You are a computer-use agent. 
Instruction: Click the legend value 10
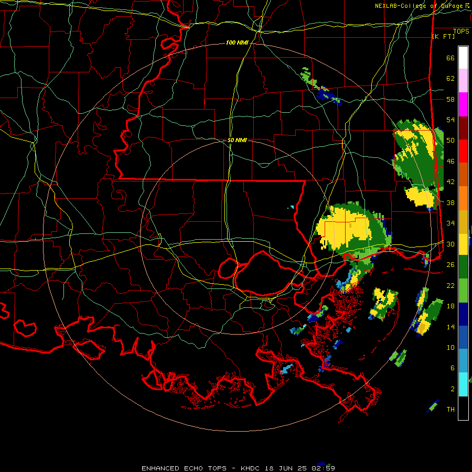click(x=450, y=348)
